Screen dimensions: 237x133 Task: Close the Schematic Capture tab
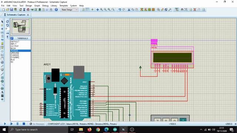tap(28, 15)
